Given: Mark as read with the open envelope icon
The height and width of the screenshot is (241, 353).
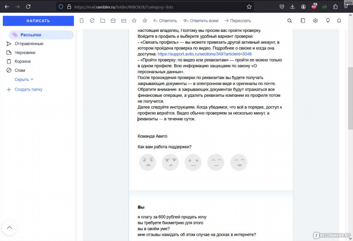Looking at the screenshot, I should (x=113, y=21).
